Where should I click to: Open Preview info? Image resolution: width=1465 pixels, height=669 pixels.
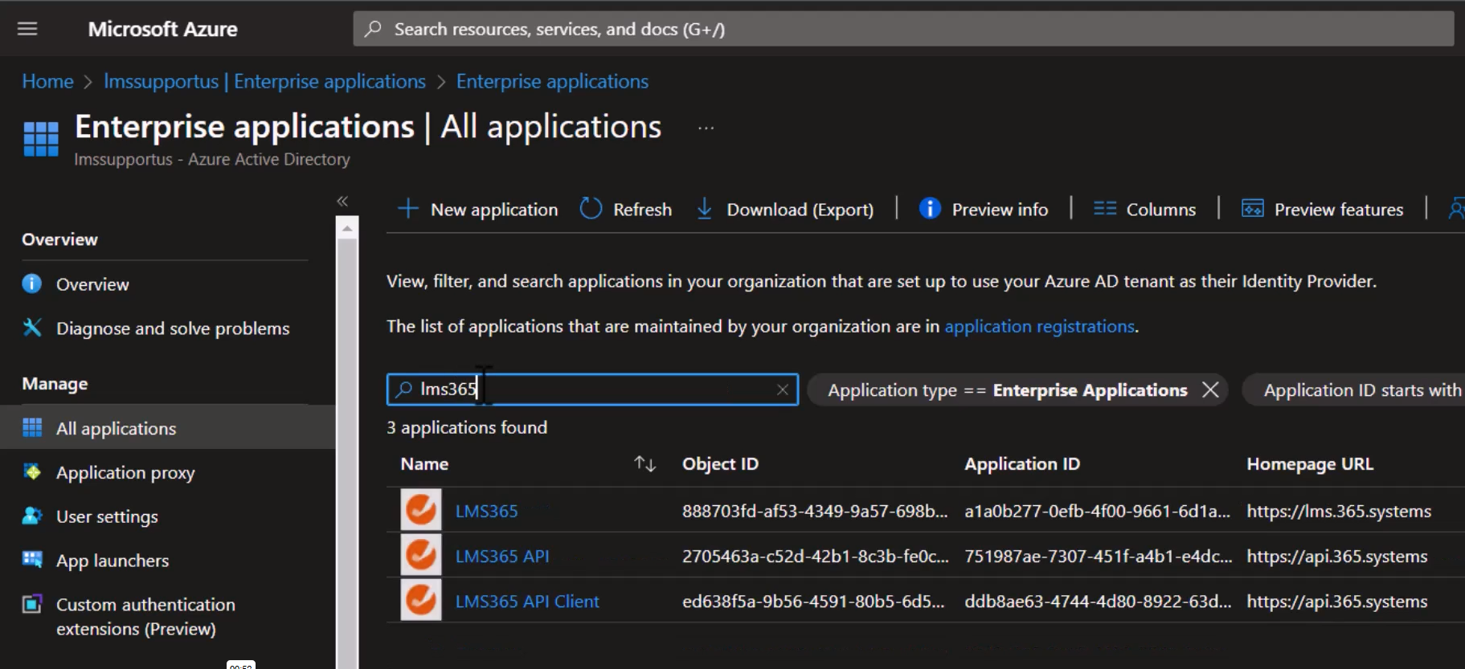[x=984, y=209]
